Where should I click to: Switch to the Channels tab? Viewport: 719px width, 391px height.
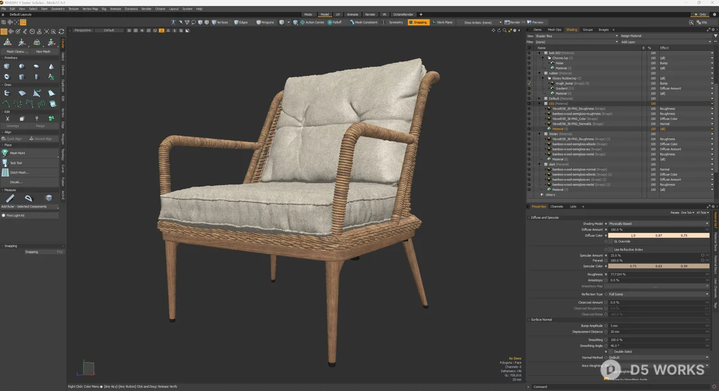557,207
